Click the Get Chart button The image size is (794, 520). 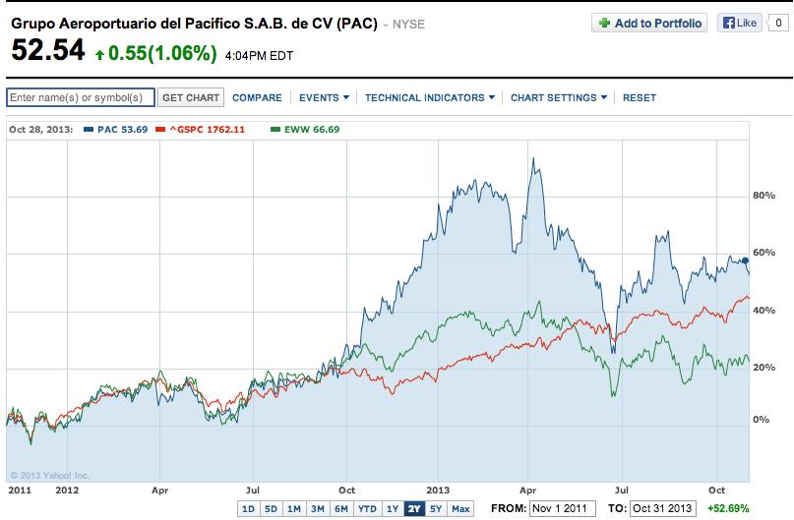pos(191,97)
